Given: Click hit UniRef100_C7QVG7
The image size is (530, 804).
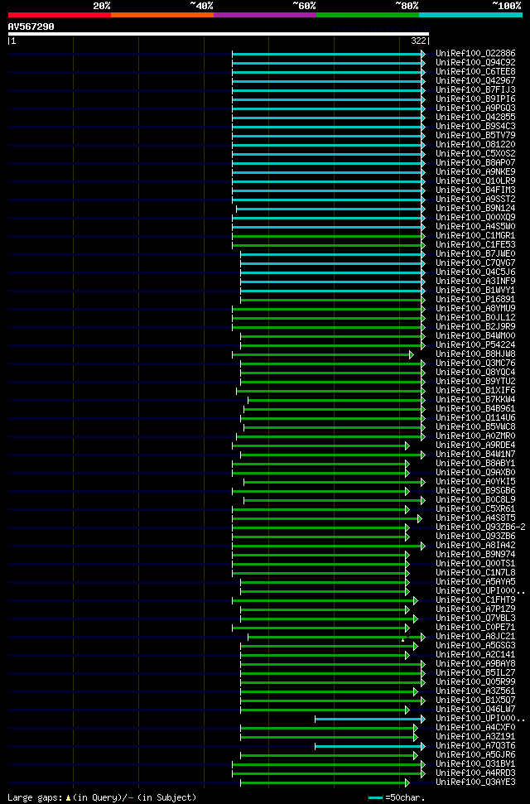Looking at the screenshot, I should 475,263.
